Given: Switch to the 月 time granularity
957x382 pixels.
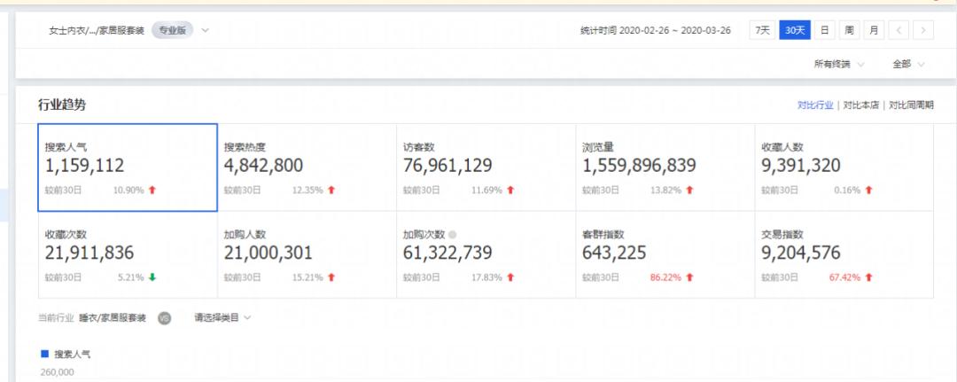Looking at the screenshot, I should click(874, 30).
